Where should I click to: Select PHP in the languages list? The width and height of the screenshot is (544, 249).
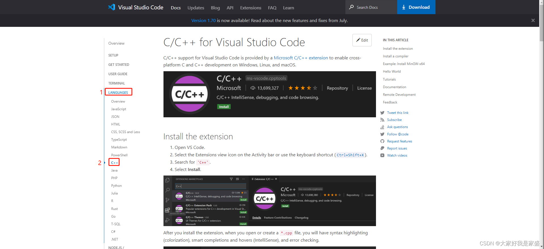[114, 178]
